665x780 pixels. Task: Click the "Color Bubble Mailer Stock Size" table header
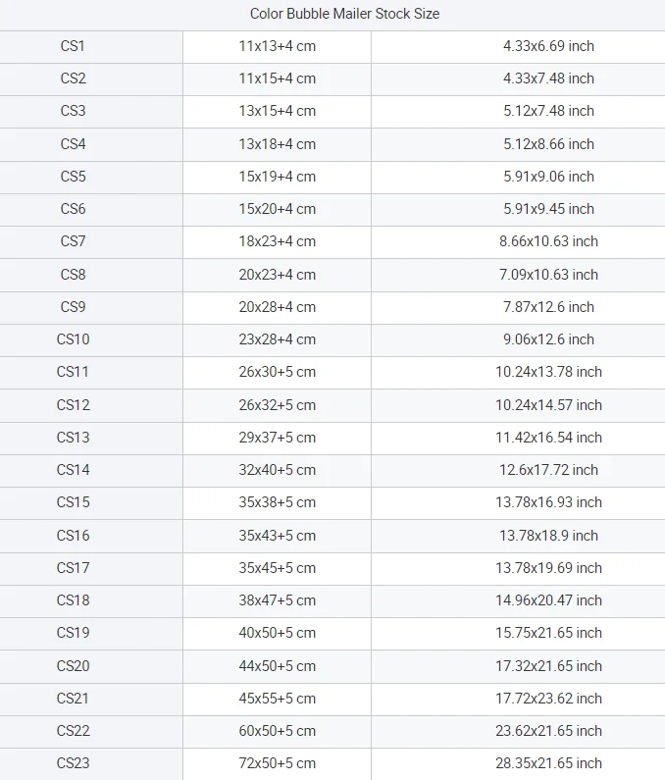click(344, 14)
